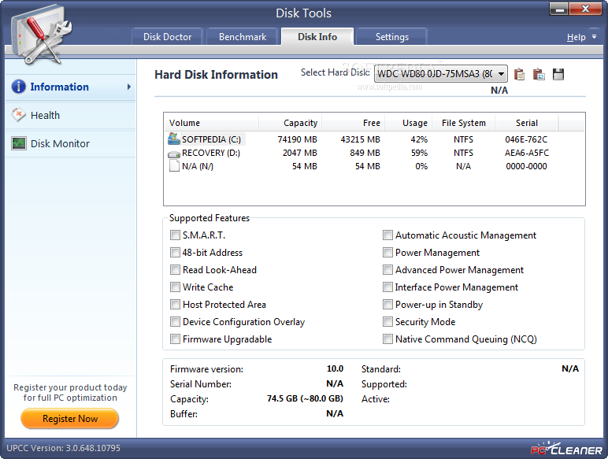Toggle the Device Configuration Overlay checkbox
Screen dimensions: 608x459
click(175, 321)
